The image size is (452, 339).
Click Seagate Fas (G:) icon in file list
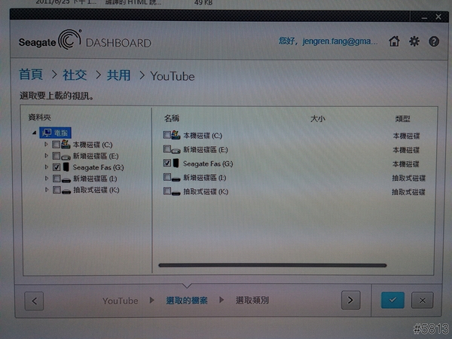[x=176, y=163]
